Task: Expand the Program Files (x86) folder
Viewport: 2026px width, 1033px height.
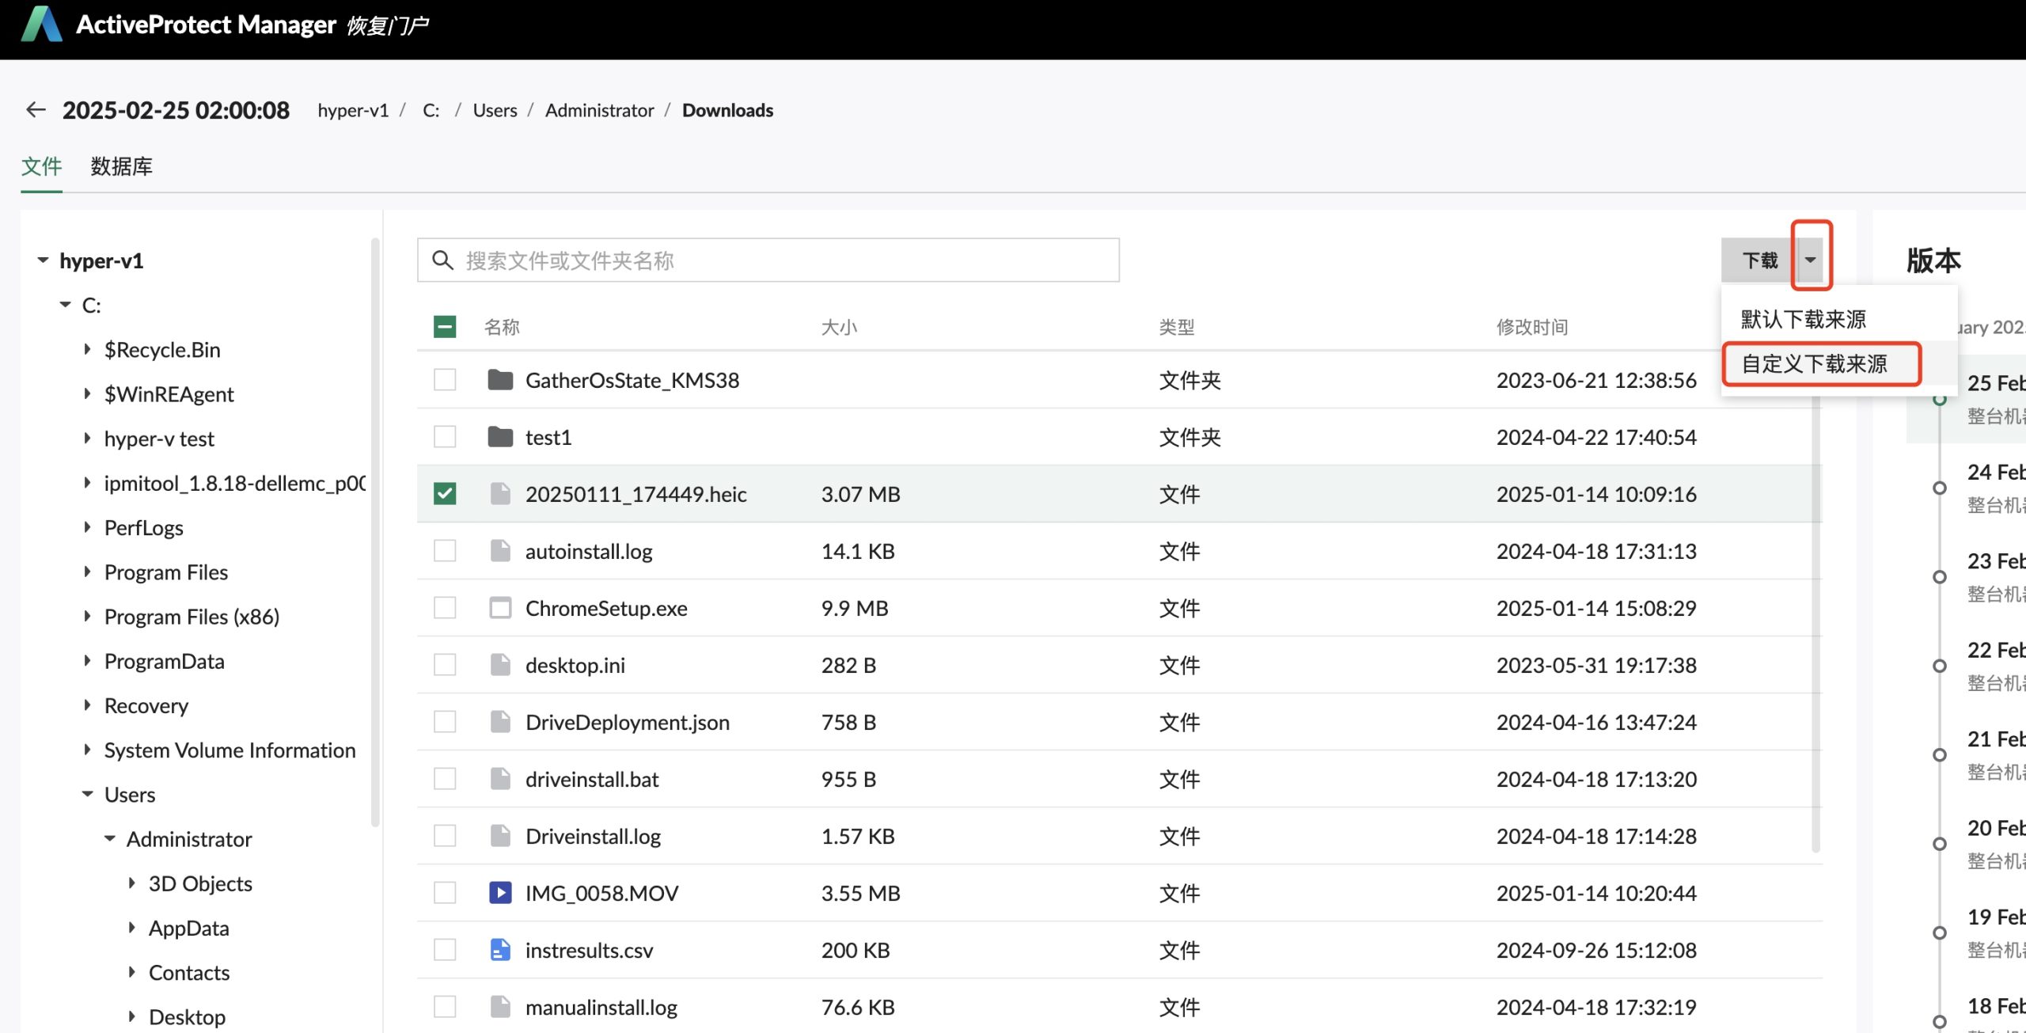Action: click(x=87, y=616)
